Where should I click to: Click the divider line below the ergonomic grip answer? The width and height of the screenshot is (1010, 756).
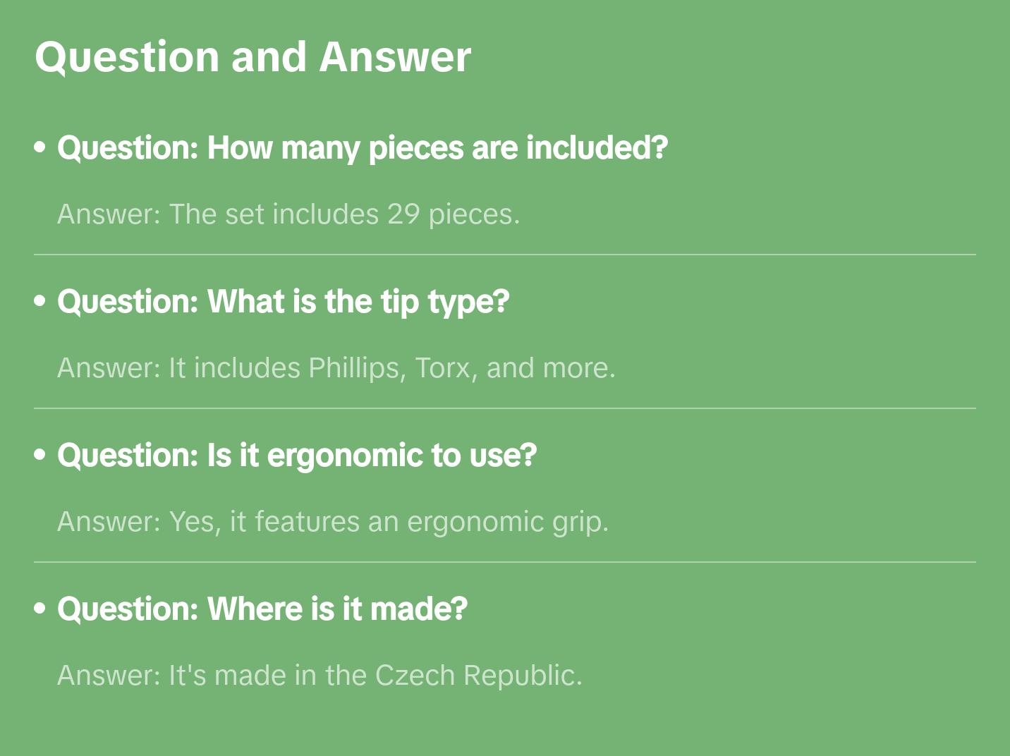point(504,562)
